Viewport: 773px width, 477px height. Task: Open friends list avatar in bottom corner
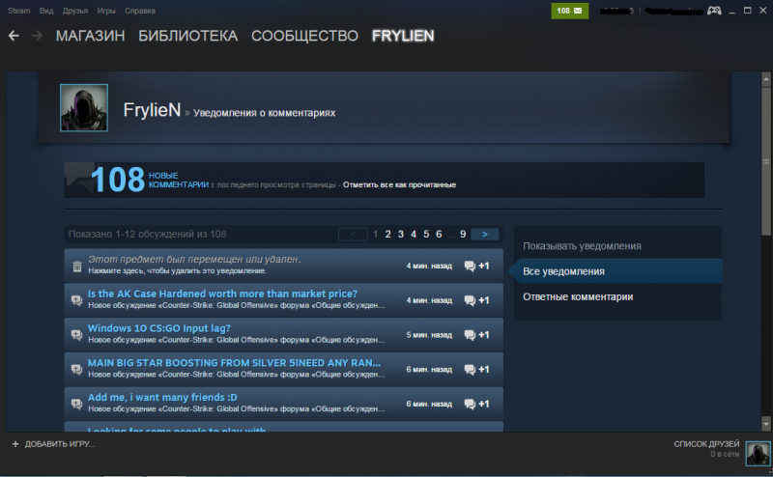758,454
